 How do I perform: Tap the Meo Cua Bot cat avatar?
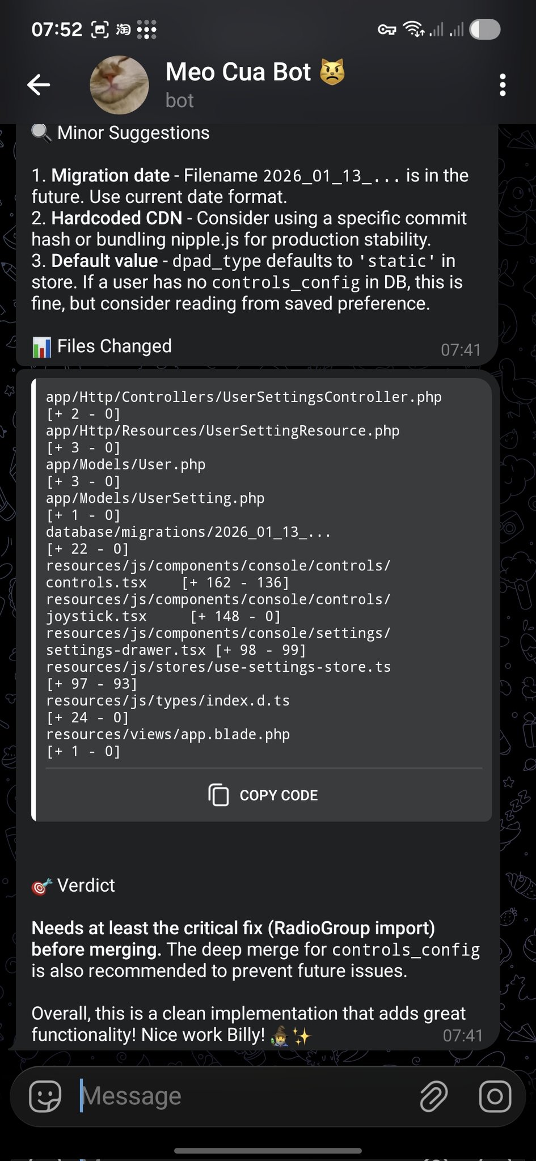pyautogui.click(x=119, y=85)
